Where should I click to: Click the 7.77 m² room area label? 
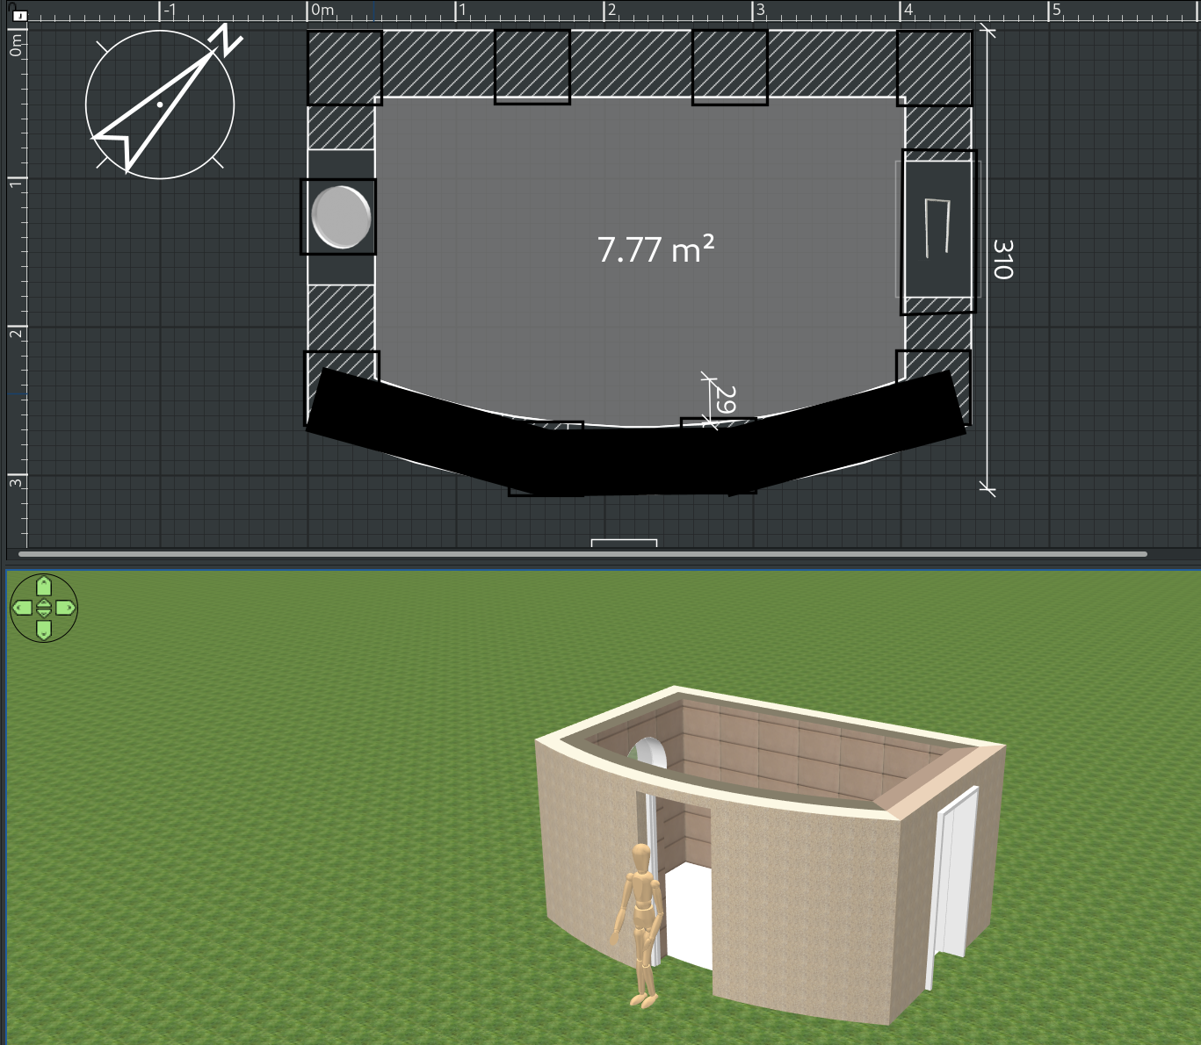pos(655,250)
